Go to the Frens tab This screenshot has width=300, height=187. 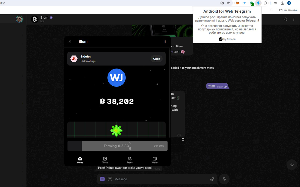(x=130, y=160)
